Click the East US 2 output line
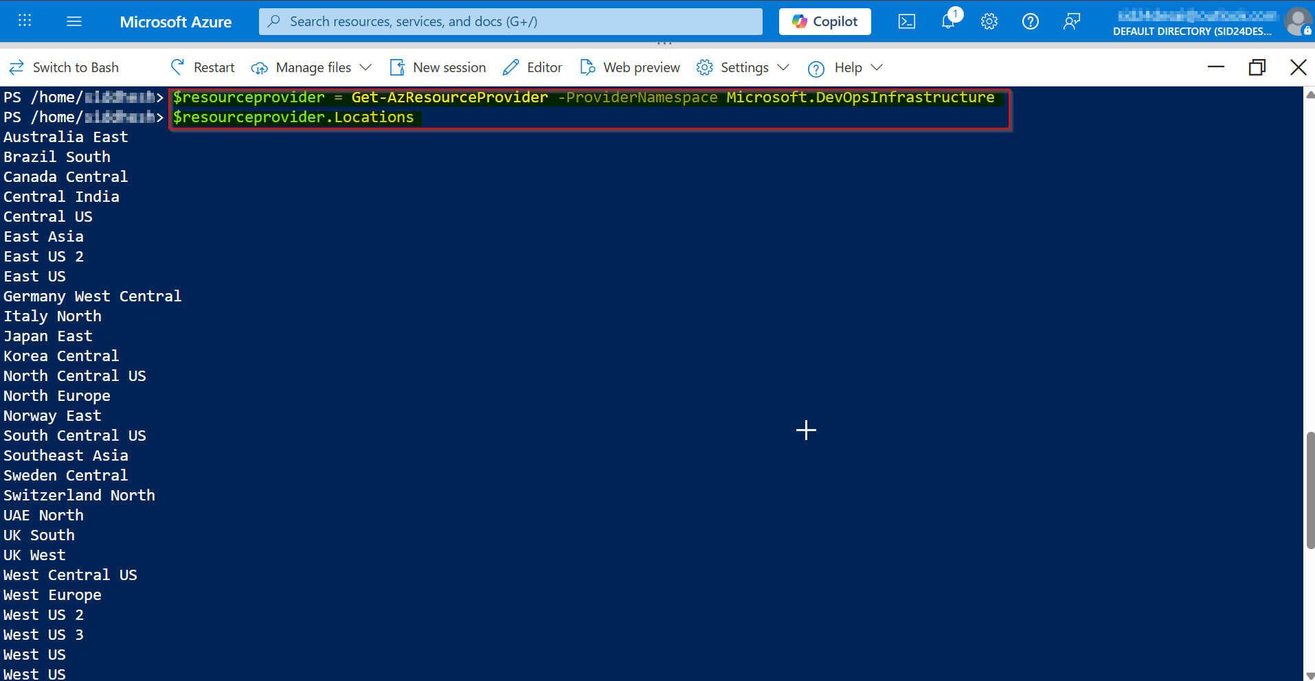1315x681 pixels. pyautogui.click(x=44, y=257)
